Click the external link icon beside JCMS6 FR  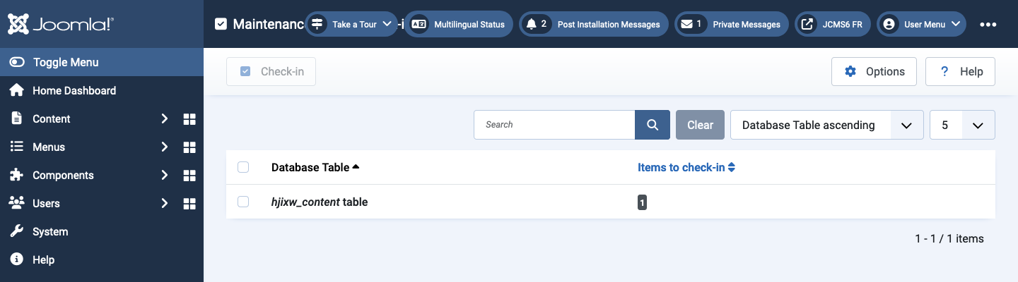807,24
